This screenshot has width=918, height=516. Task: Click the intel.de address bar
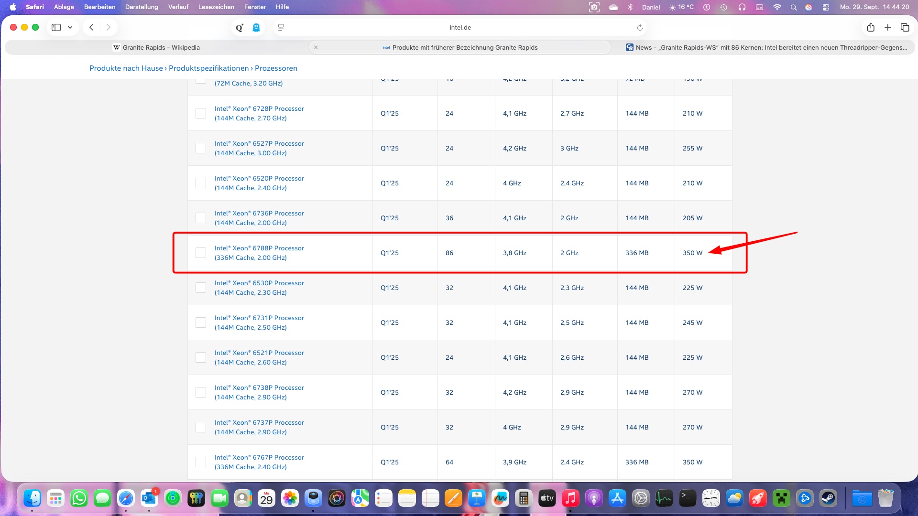click(460, 27)
